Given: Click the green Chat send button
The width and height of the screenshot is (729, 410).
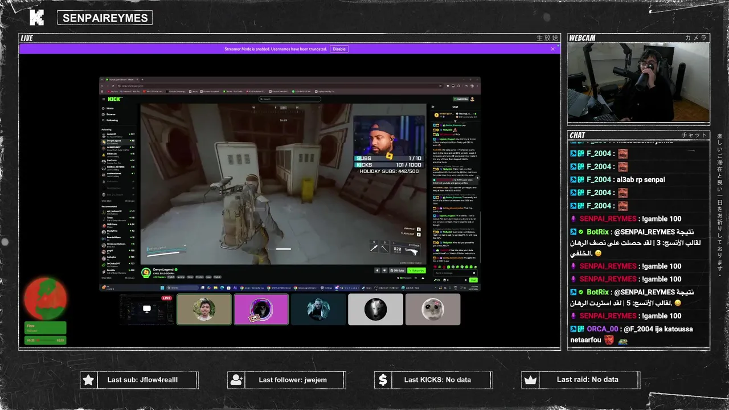Looking at the screenshot, I should (x=473, y=280).
